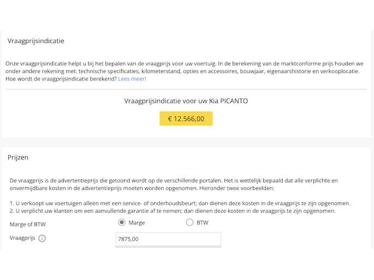Click the 'BTW' text beside its radio button
This screenshot has width=374, height=280.
pos(202,222)
